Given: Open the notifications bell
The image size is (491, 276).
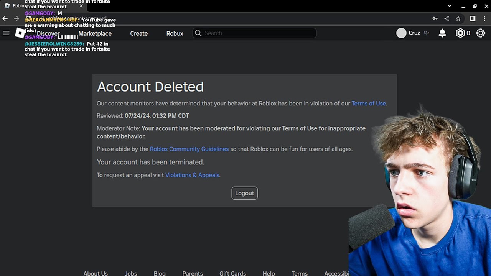Looking at the screenshot, I should point(442,33).
